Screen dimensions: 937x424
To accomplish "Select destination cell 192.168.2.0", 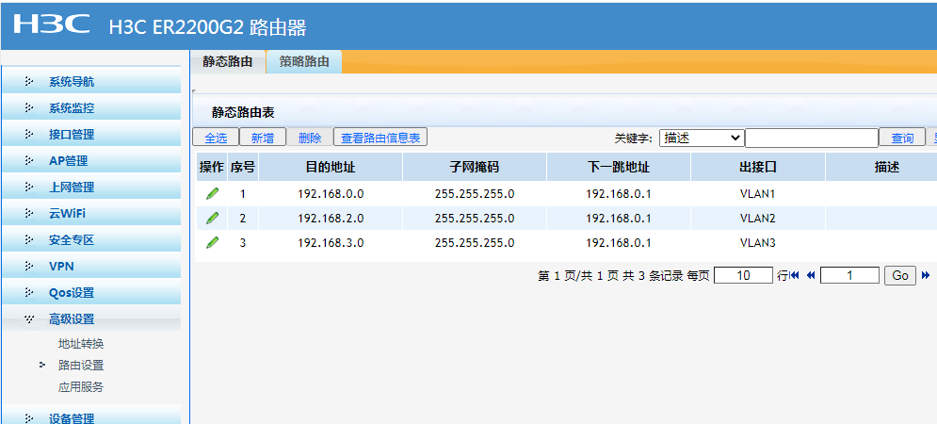I will [331, 219].
